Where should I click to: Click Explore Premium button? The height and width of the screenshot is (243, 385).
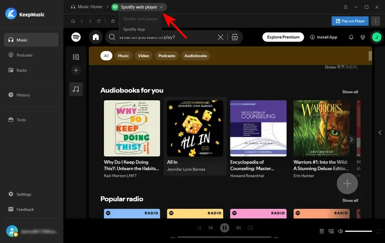[283, 37]
